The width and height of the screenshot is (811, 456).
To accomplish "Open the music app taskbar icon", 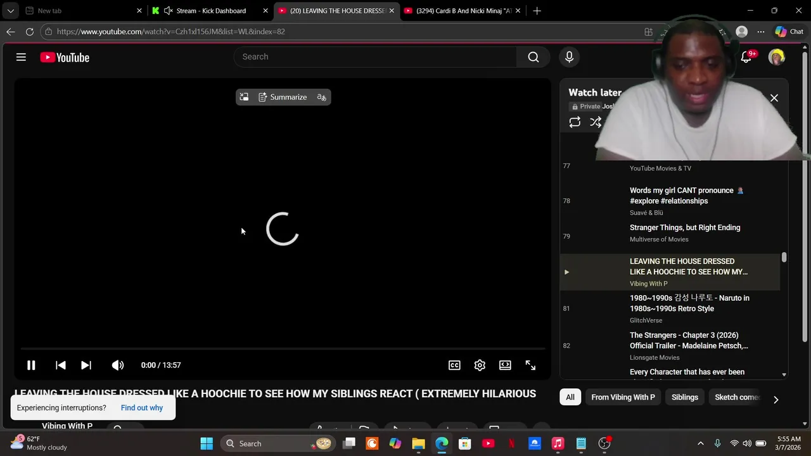I will pyautogui.click(x=558, y=443).
